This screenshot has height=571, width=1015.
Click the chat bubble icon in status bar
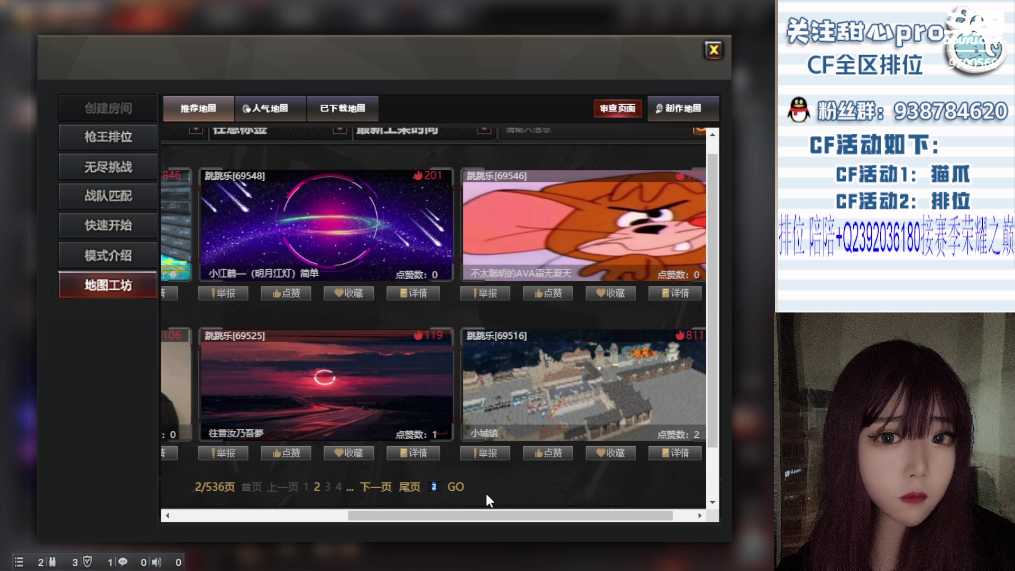pos(123,562)
